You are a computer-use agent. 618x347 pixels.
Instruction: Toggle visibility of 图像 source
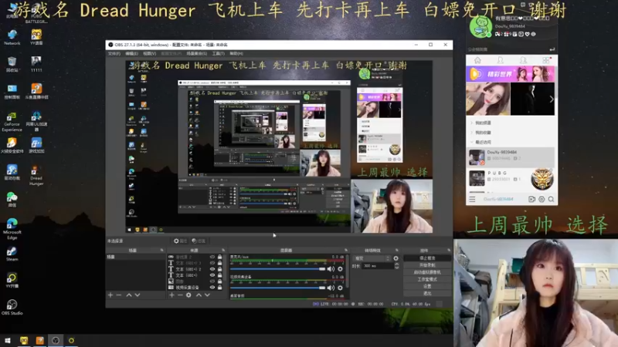click(212, 281)
